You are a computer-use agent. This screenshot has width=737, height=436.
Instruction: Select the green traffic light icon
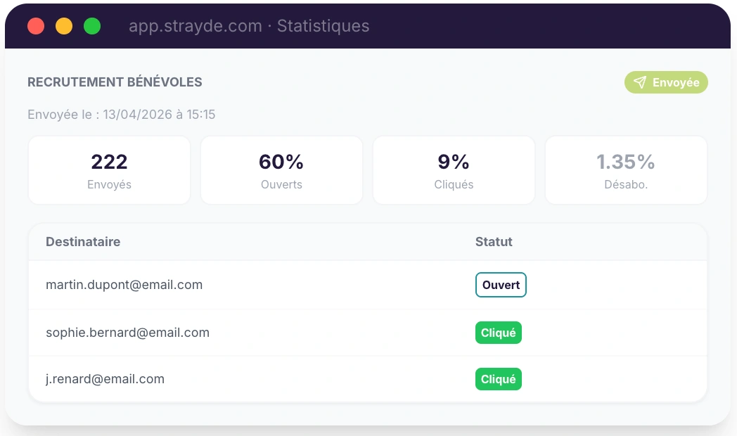[91, 26]
